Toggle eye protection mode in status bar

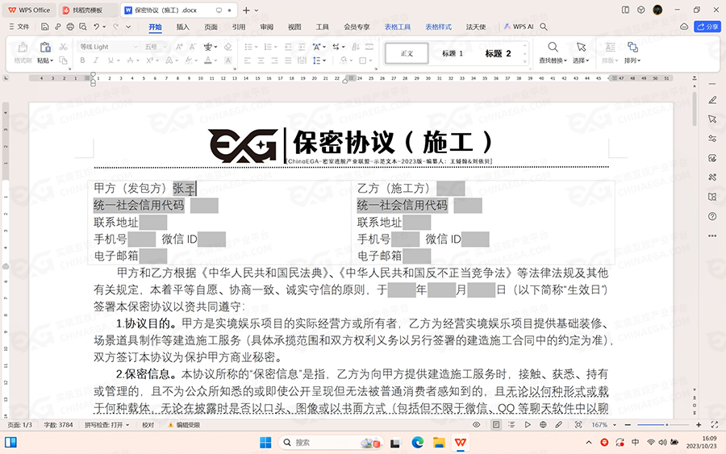476,425
